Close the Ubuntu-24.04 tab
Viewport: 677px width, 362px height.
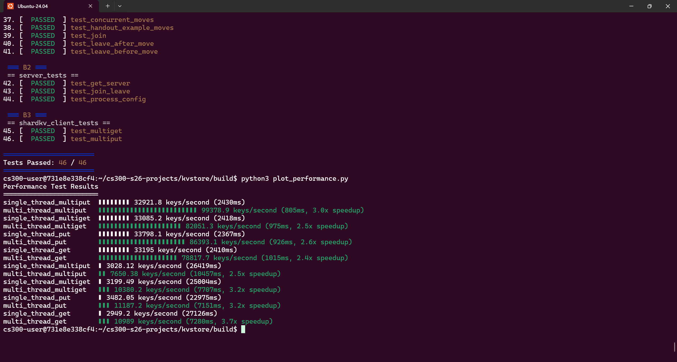point(90,6)
